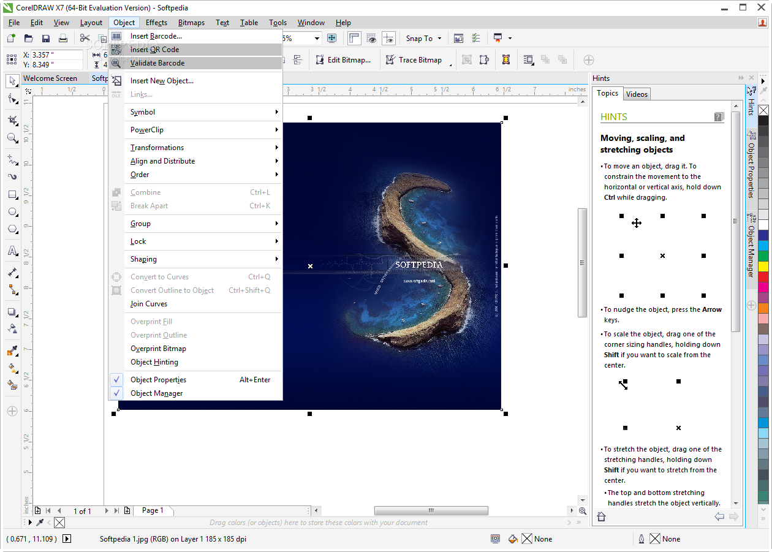Choose Insert QR Code from menu
772x552 pixels.
(195, 50)
